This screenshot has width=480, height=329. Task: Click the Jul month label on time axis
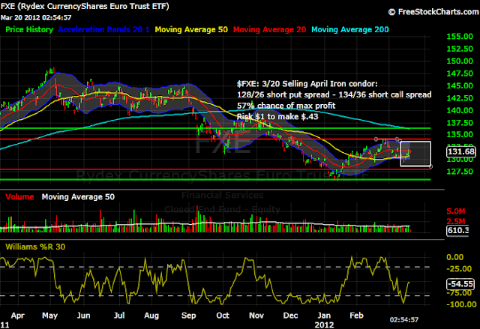[x=119, y=316]
